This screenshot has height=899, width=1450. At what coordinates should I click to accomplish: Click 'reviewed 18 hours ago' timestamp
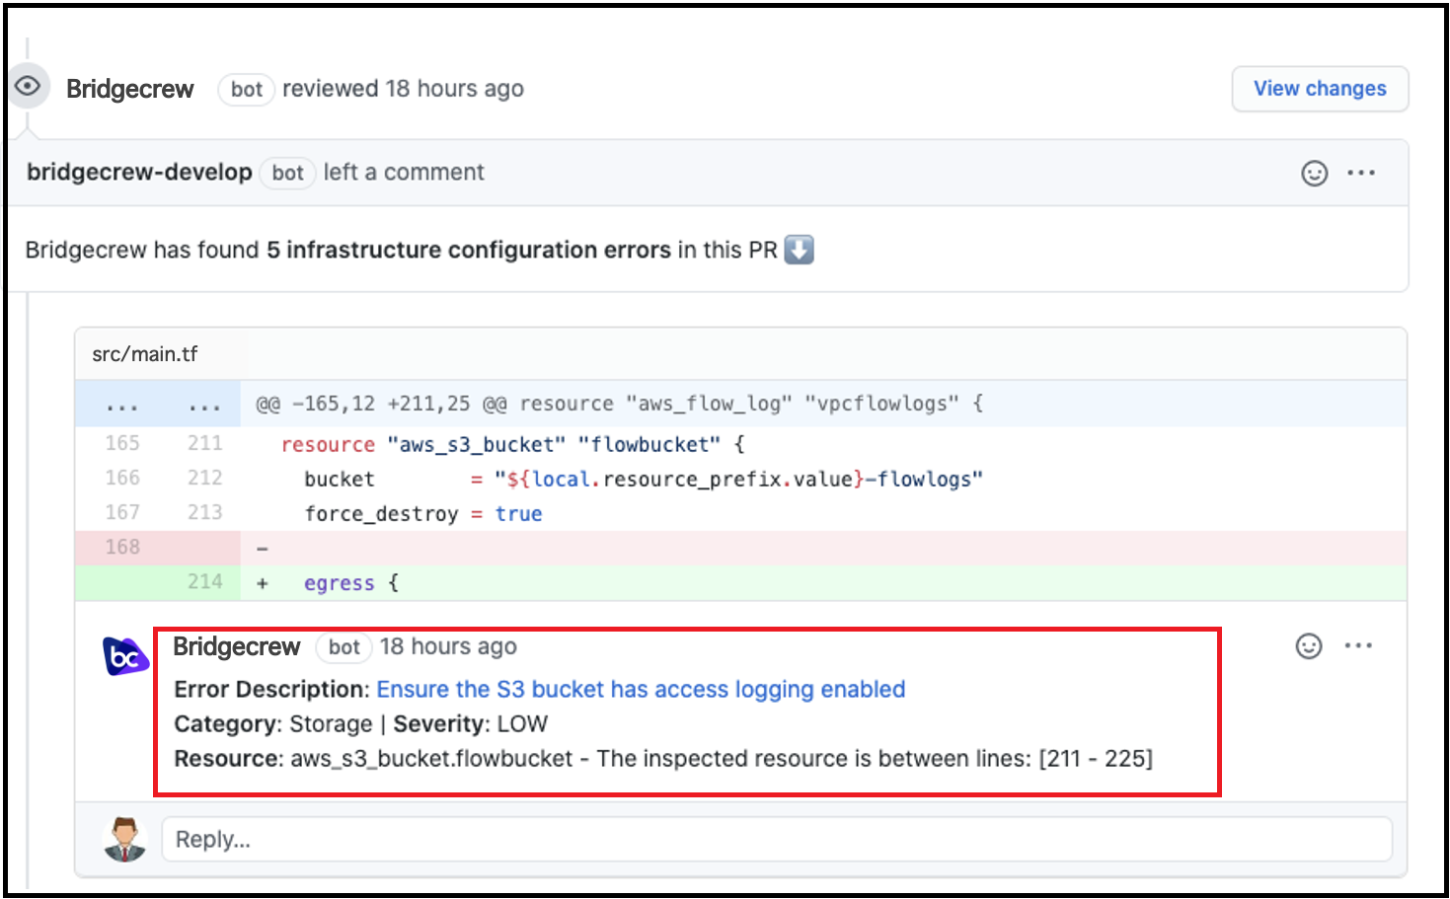tap(403, 89)
